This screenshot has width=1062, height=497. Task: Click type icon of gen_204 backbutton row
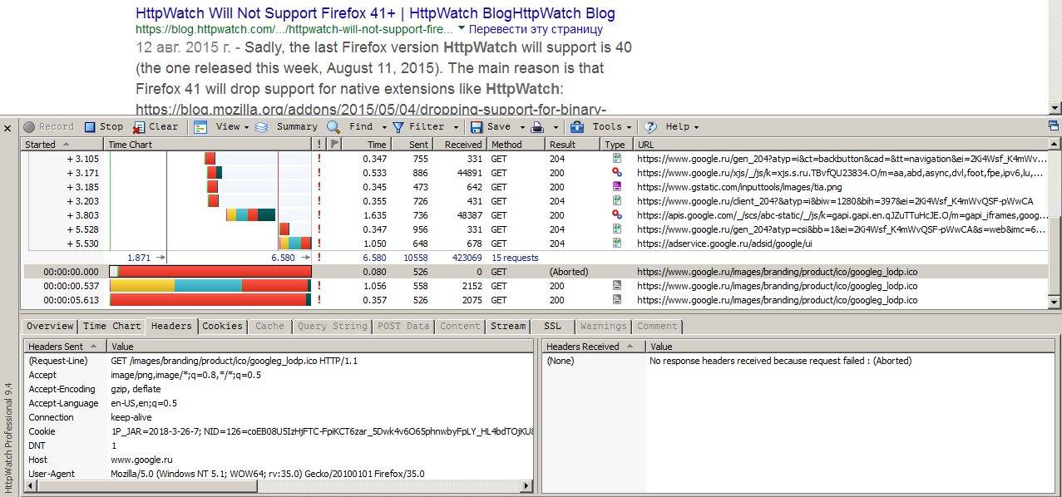point(617,159)
